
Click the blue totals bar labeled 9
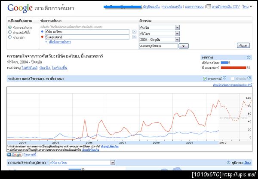tap(224, 63)
